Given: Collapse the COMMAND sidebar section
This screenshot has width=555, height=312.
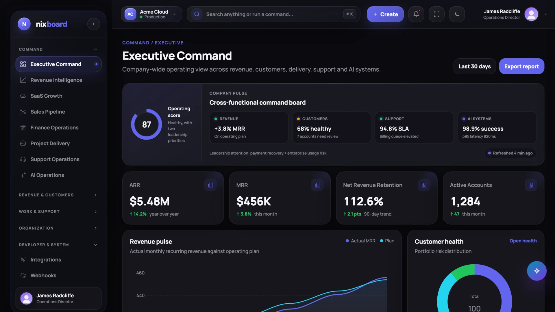Looking at the screenshot, I should (58, 49).
